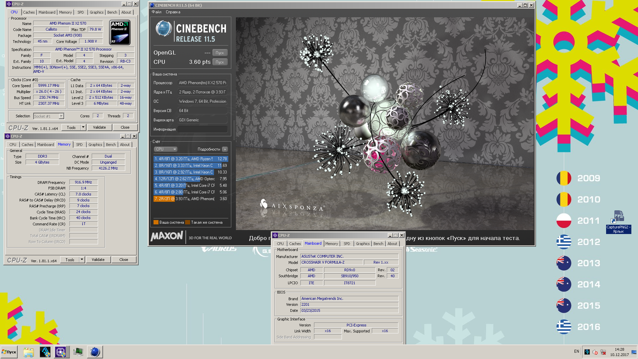
Task: Click NB Frequency value 4126.2 MHz
Action: [x=108, y=168]
